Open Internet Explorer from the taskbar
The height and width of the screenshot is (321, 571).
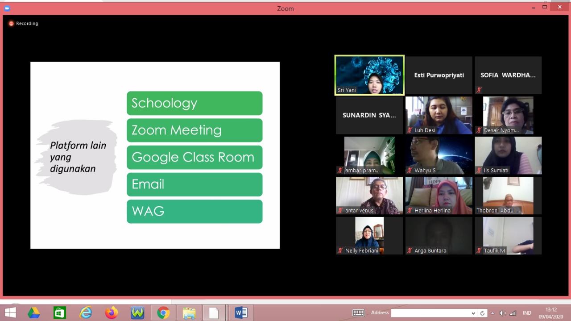coord(85,313)
